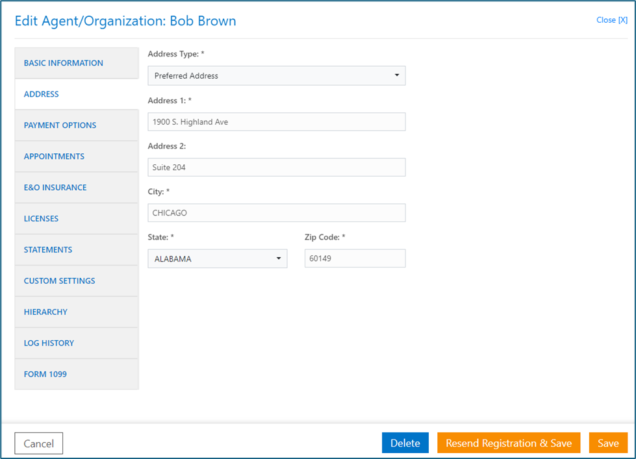Open the Log History tab
636x459 pixels.
point(77,343)
